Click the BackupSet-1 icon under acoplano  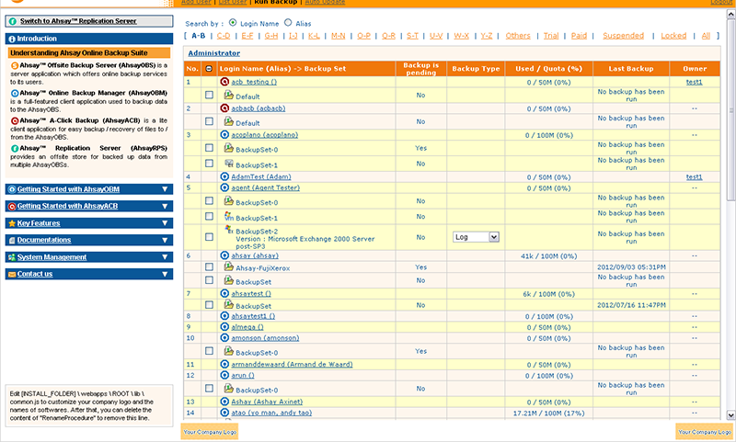tap(228, 164)
